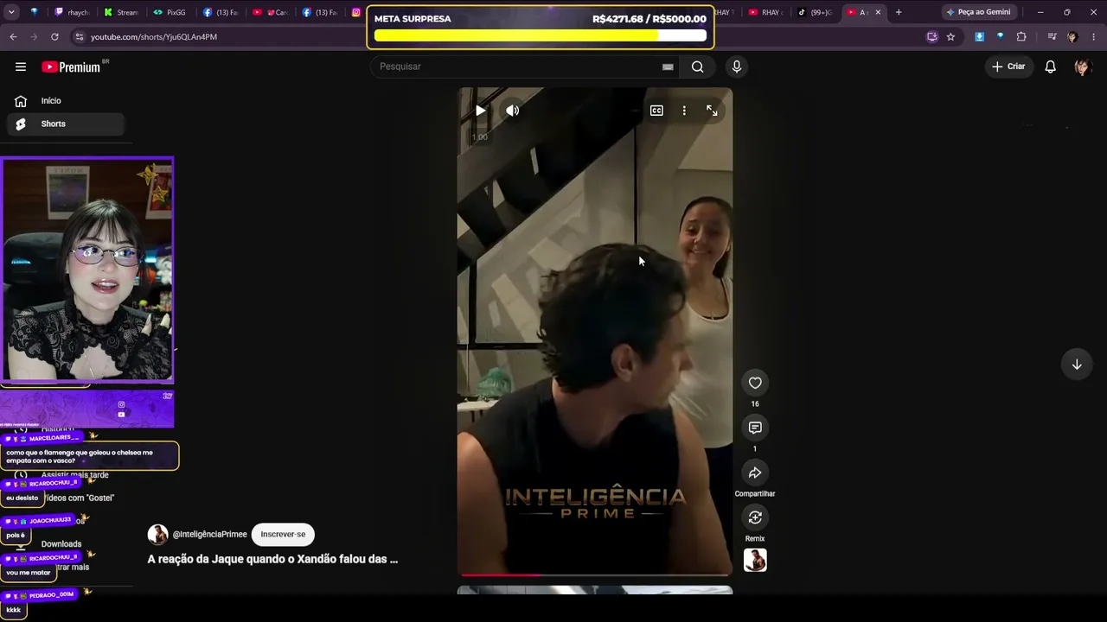This screenshot has width=1107, height=622.
Task: Open the YouTube account avatar menu
Action: click(x=1082, y=67)
